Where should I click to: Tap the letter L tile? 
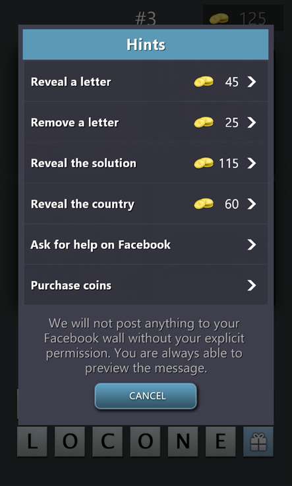pyautogui.click(x=32, y=442)
